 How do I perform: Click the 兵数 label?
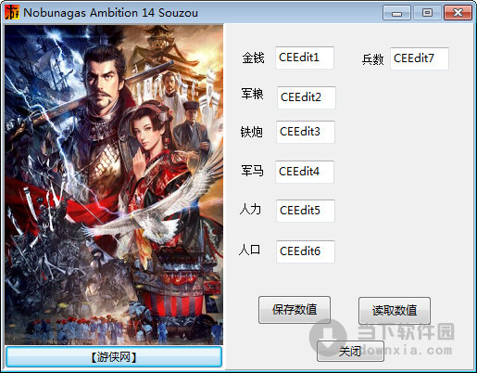373,59
